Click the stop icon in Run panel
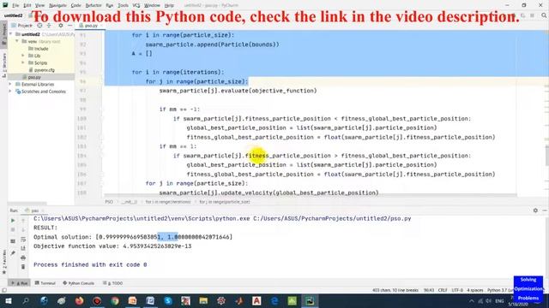Image resolution: width=549 pixels, height=308 pixels. [13, 230]
